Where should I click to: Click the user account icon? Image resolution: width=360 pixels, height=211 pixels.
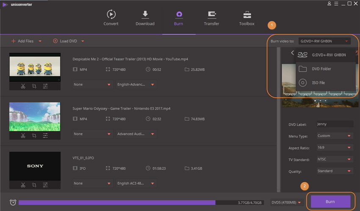pos(329,4)
